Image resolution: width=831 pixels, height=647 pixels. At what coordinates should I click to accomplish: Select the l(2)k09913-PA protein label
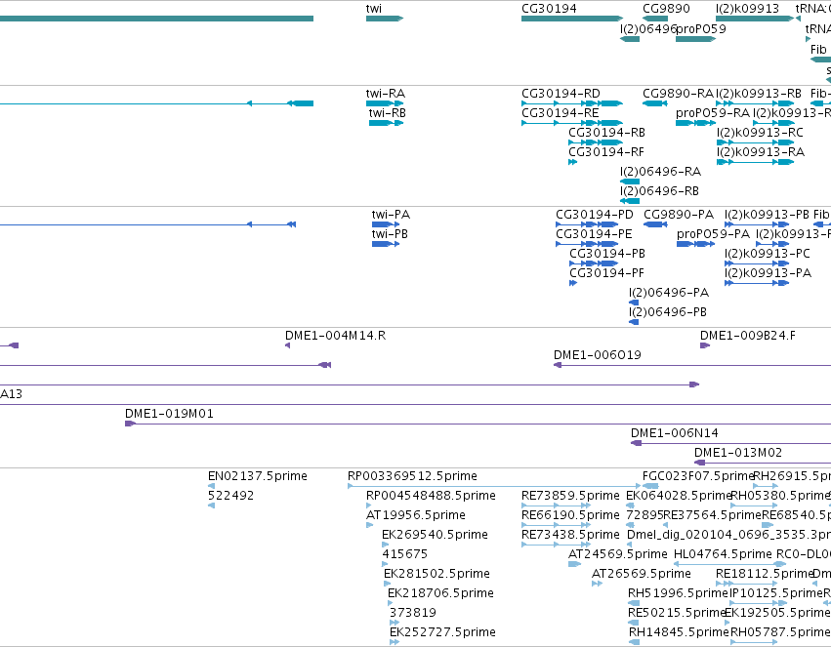click(768, 273)
